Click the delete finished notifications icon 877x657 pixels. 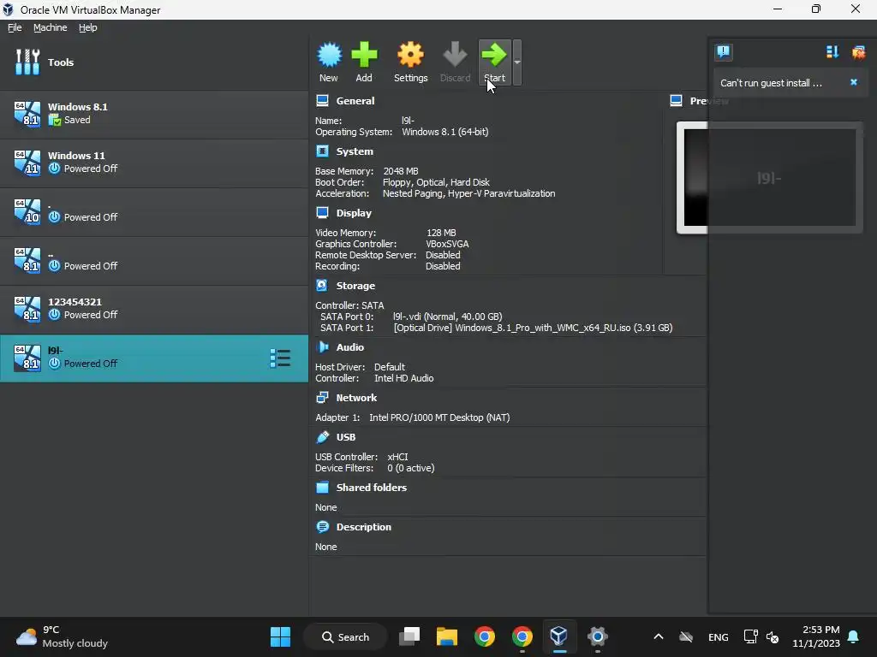tap(858, 52)
